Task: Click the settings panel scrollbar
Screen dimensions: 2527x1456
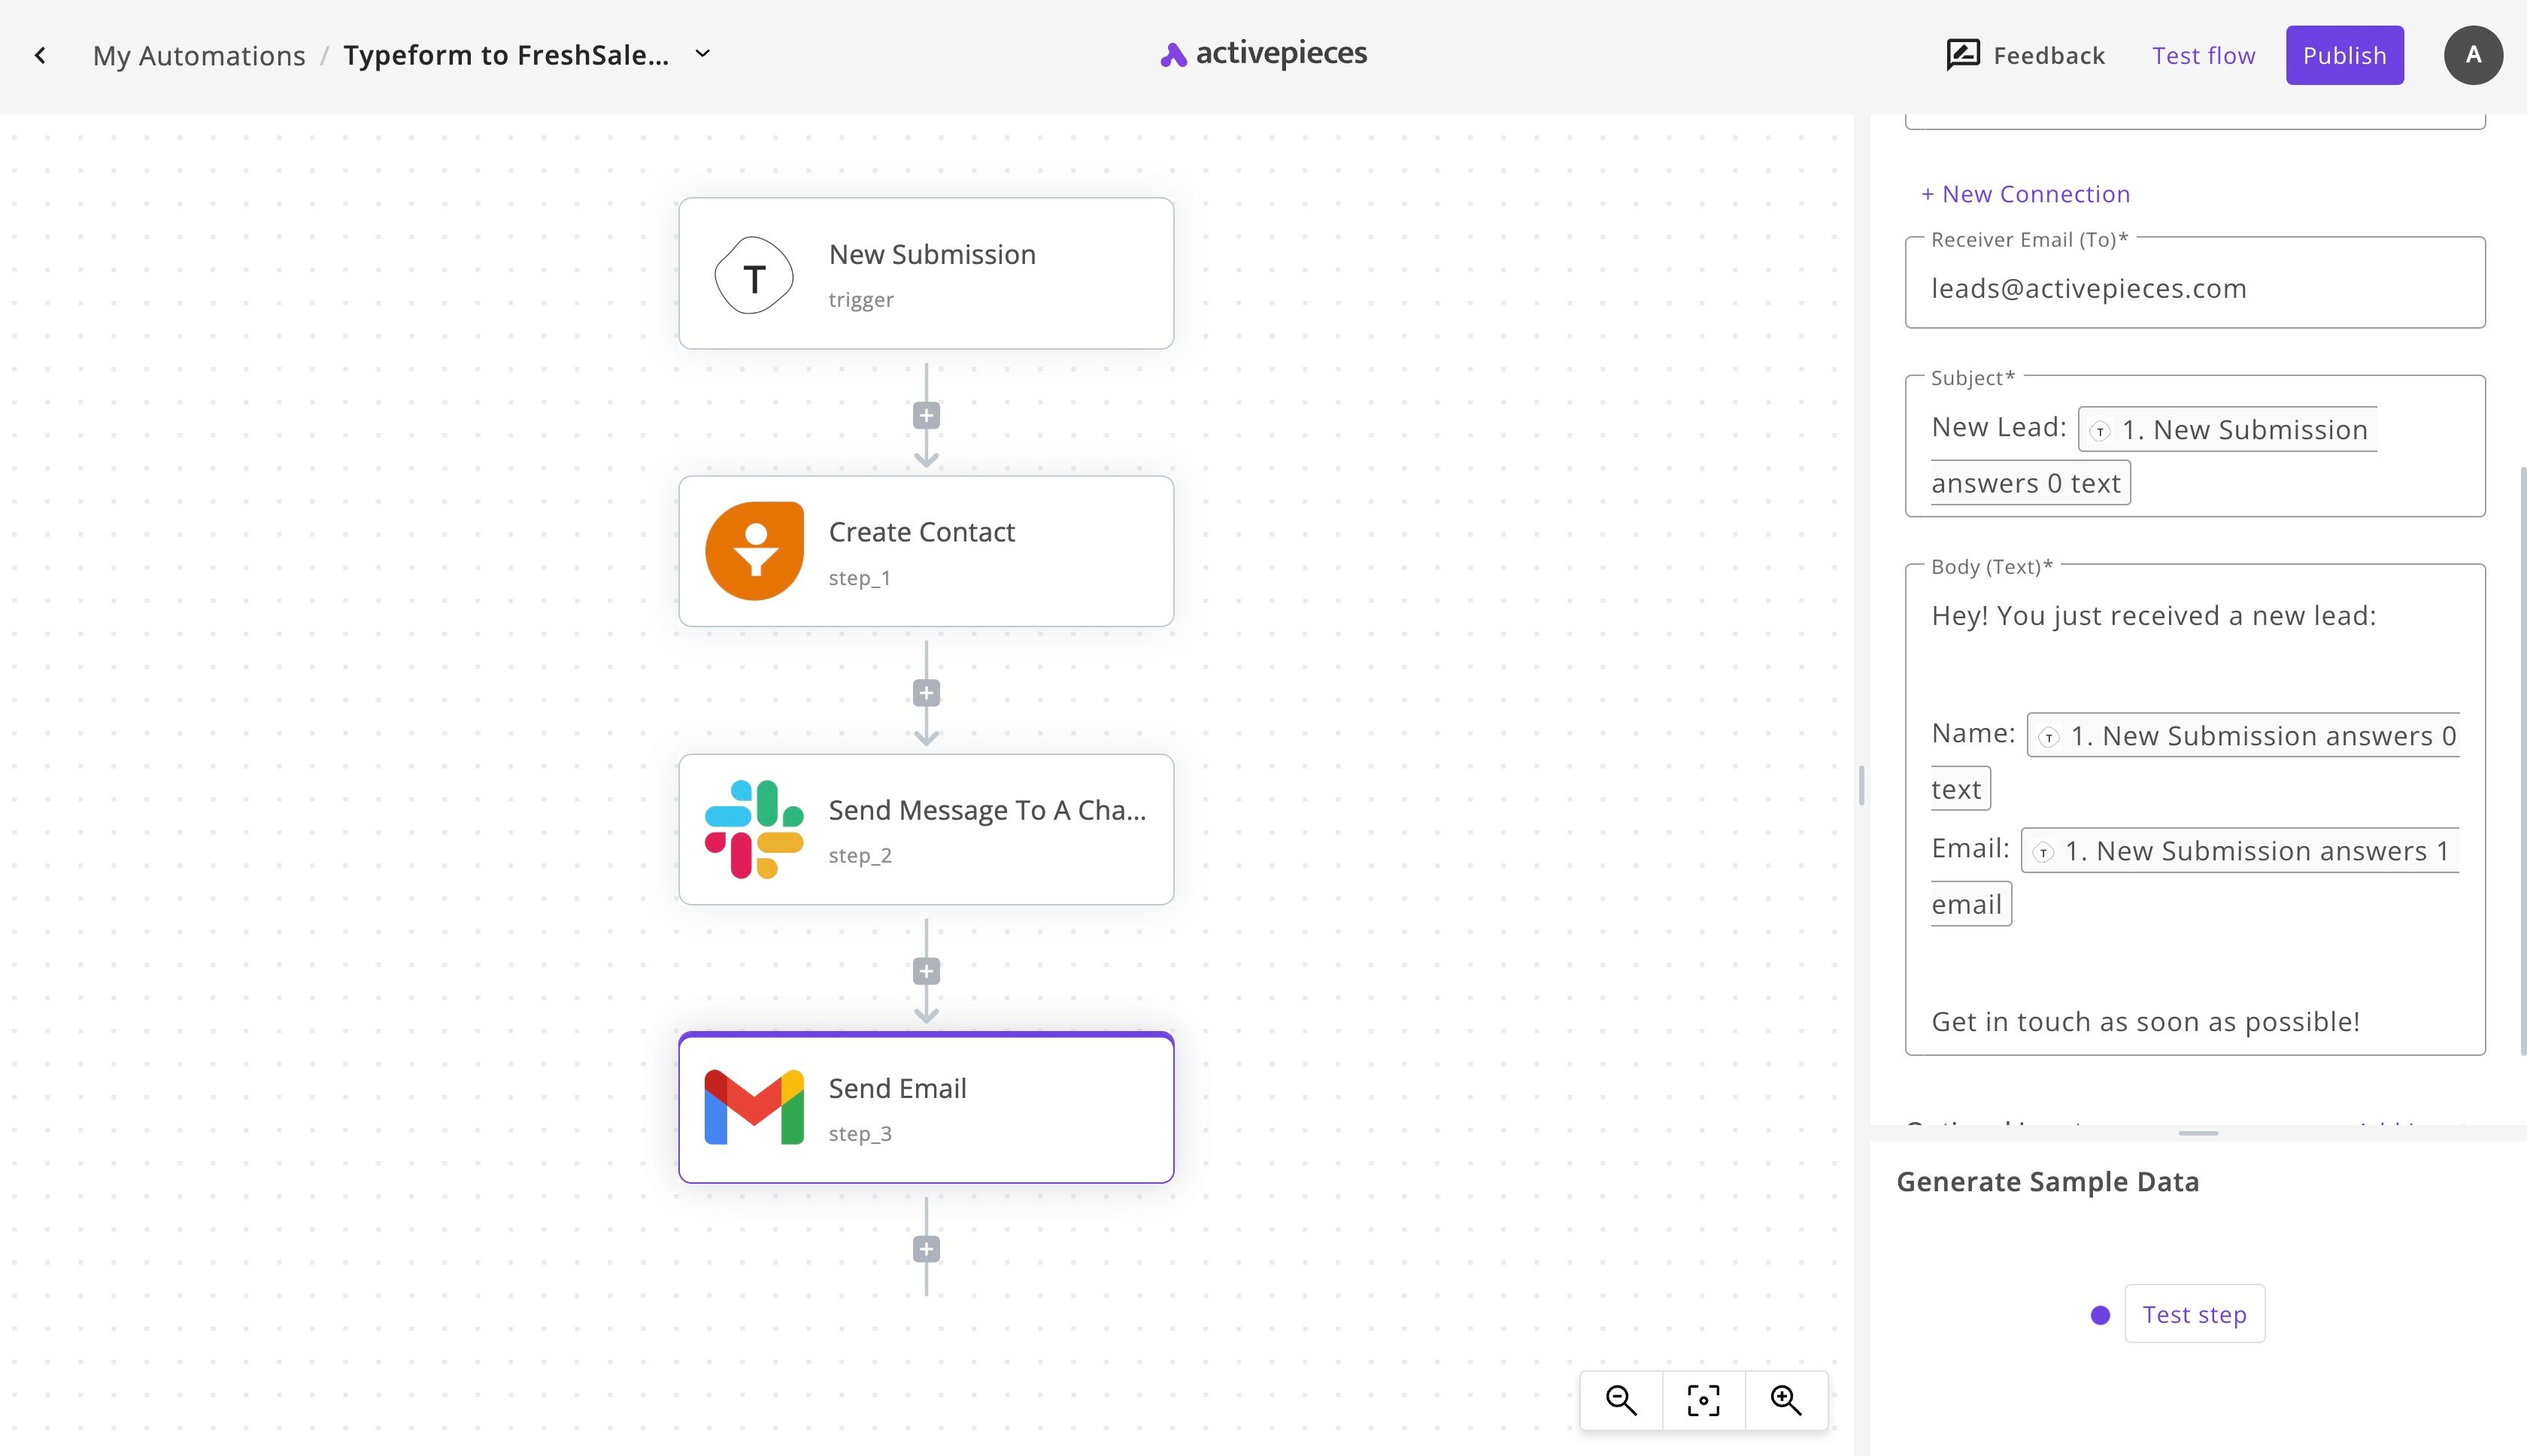Action: pos(2522,760)
